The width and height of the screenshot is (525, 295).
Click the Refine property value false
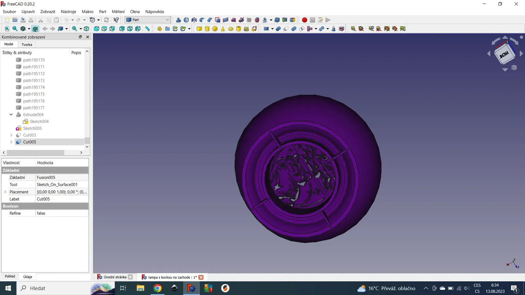click(x=62, y=213)
